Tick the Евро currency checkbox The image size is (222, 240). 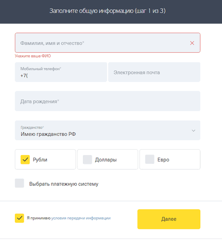[149, 160]
